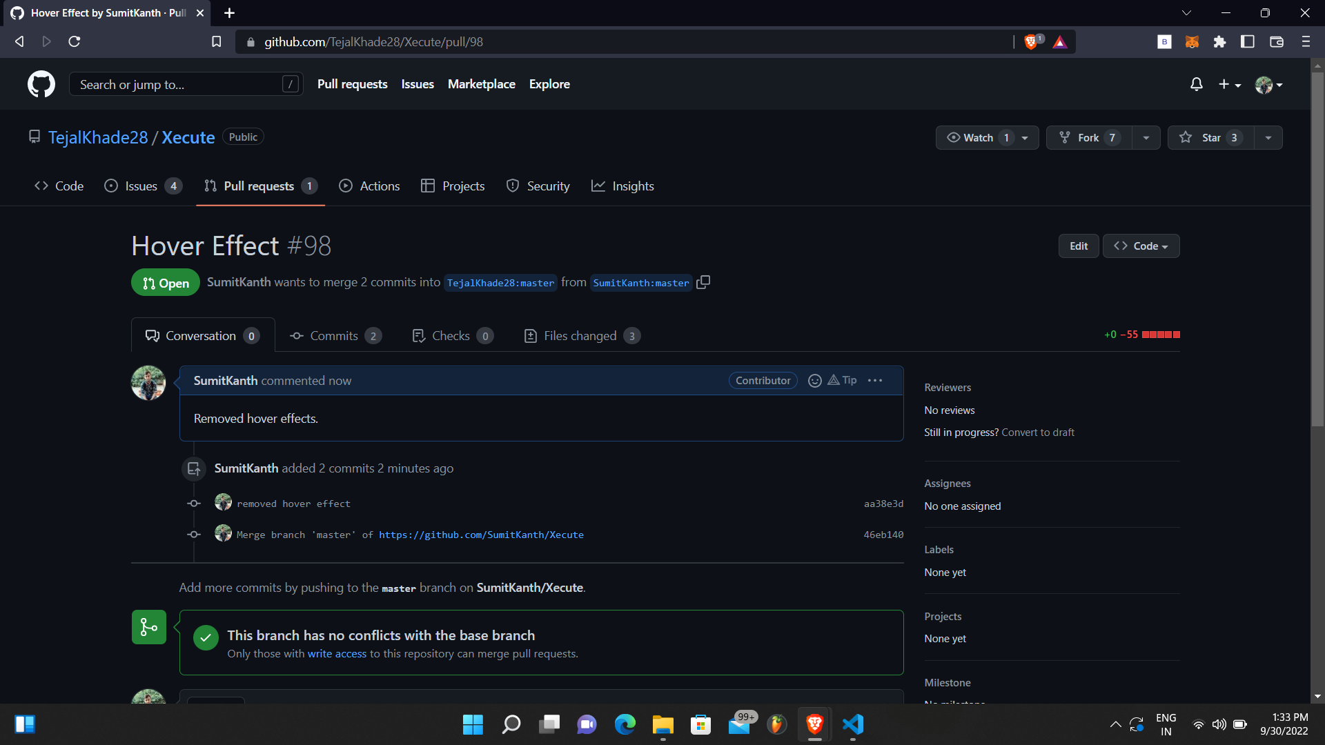Open your profile avatar menu
Screen dimensions: 1325x745
1268,83
